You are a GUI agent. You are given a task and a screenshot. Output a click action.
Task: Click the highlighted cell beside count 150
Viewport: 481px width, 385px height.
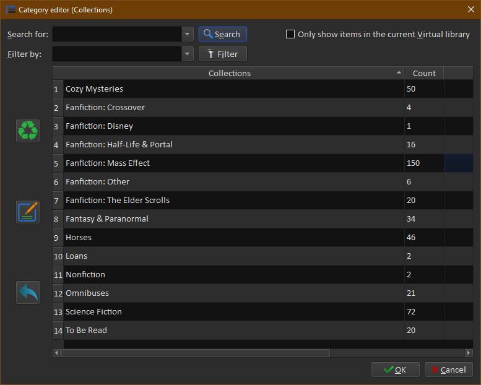[458, 163]
